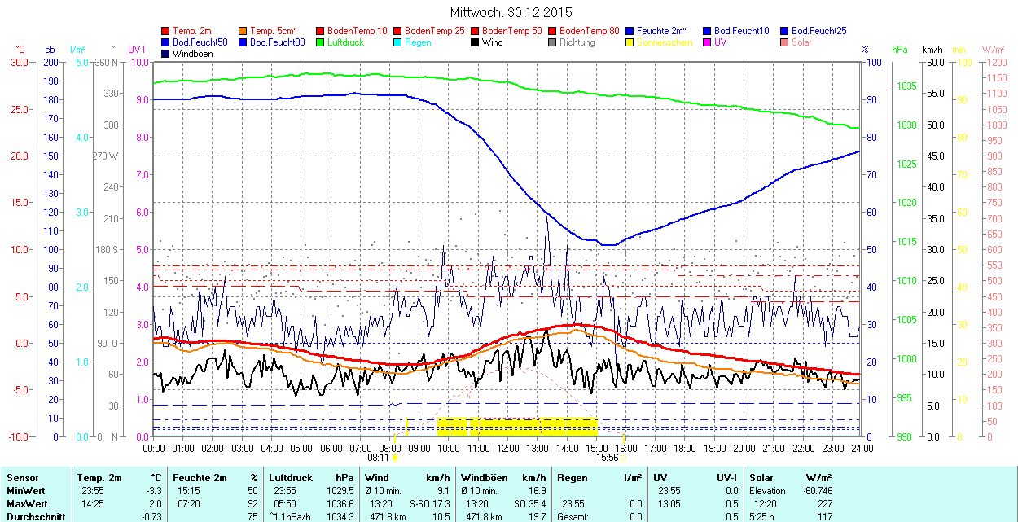Screen dimensions: 1018x522
Task: Select the MaxWert row label
Action: click(27, 504)
